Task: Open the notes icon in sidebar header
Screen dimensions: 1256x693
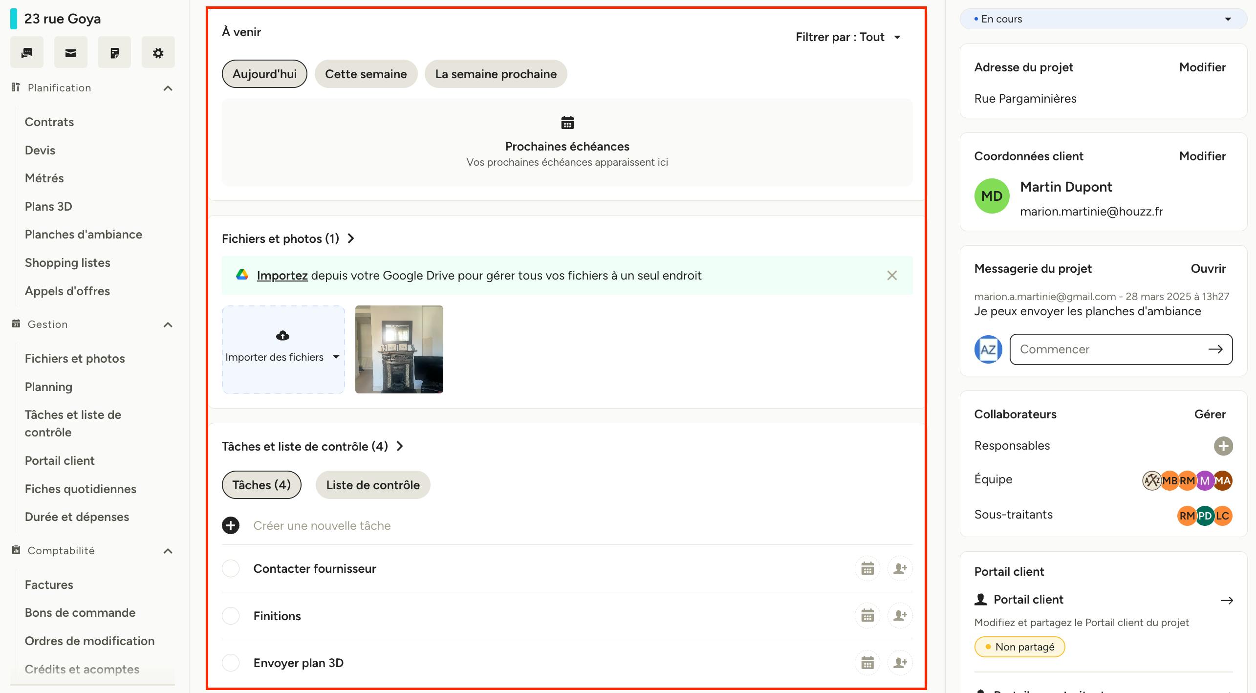Action: coord(114,52)
